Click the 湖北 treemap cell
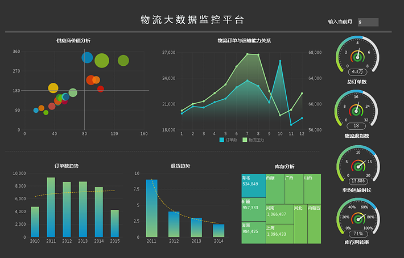Viewport: 404px width, 258px height. tap(254, 186)
